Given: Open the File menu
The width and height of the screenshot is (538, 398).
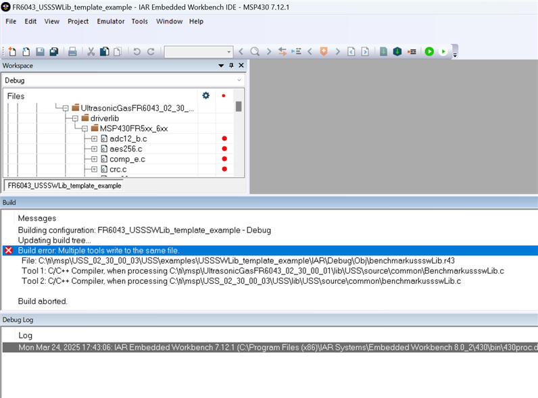Looking at the screenshot, I should tap(11, 21).
